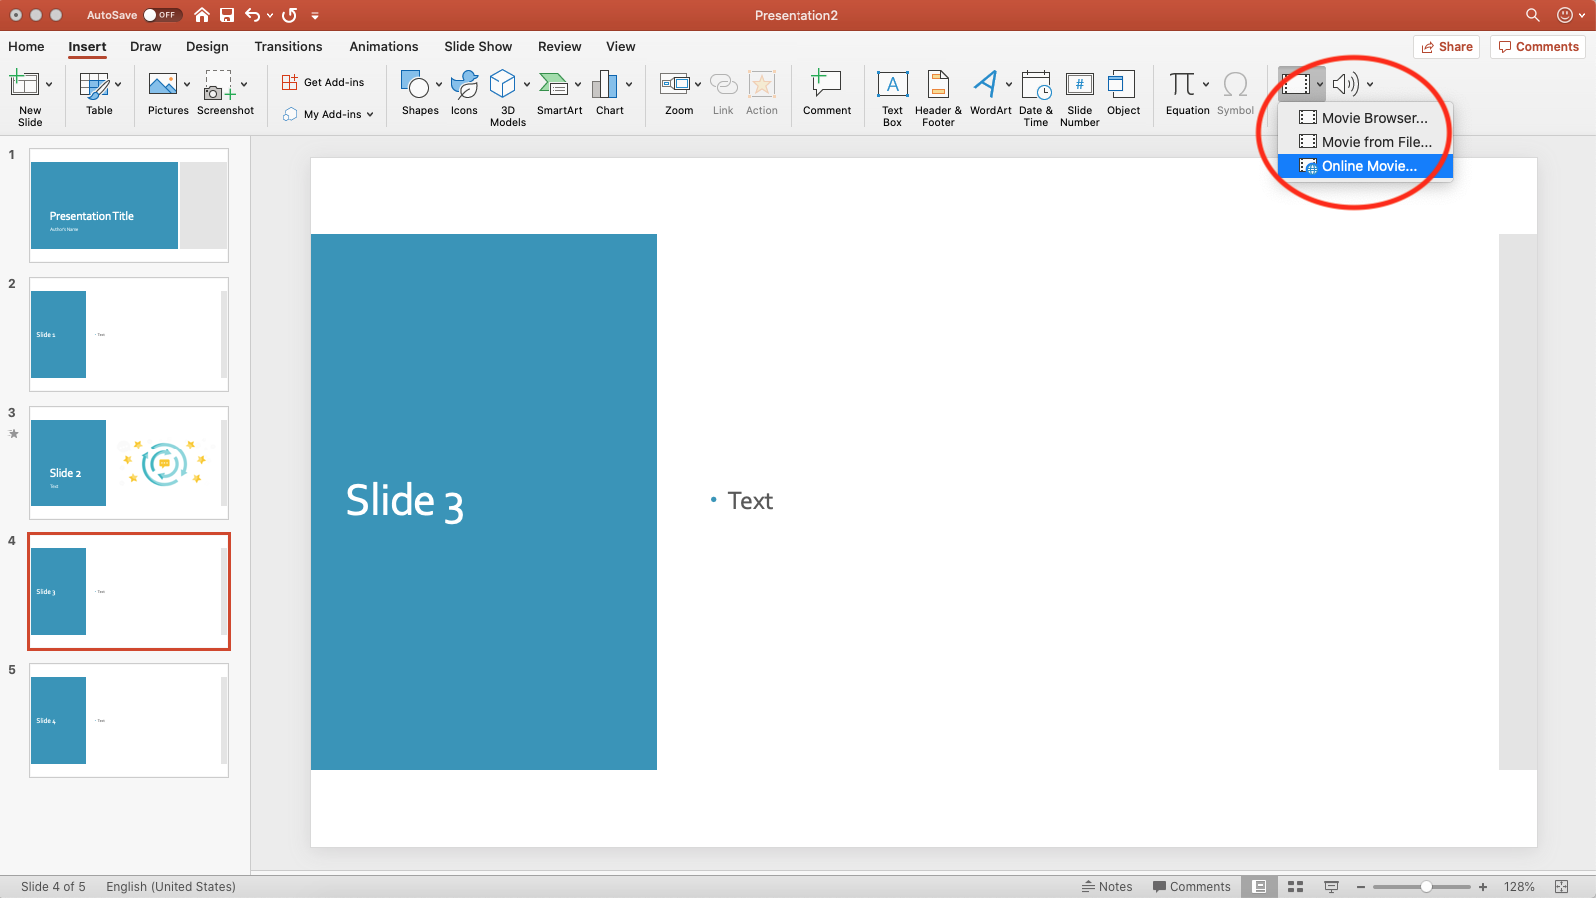Viewport: 1596px width, 898px height.
Task: Select slide 1 thumbnail Presentation Title
Action: pyautogui.click(x=129, y=205)
